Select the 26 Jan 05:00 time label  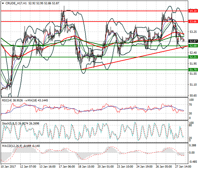(164, 167)
